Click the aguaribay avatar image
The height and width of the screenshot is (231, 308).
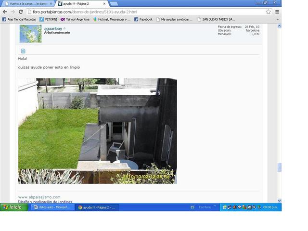31,34
